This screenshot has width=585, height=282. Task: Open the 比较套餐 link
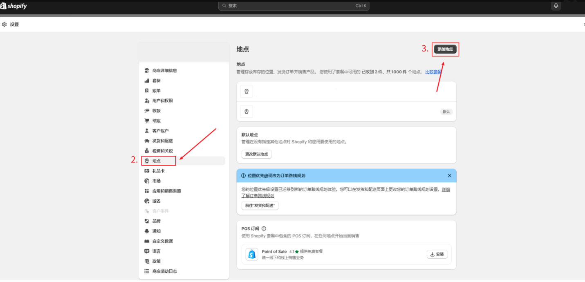(433, 72)
